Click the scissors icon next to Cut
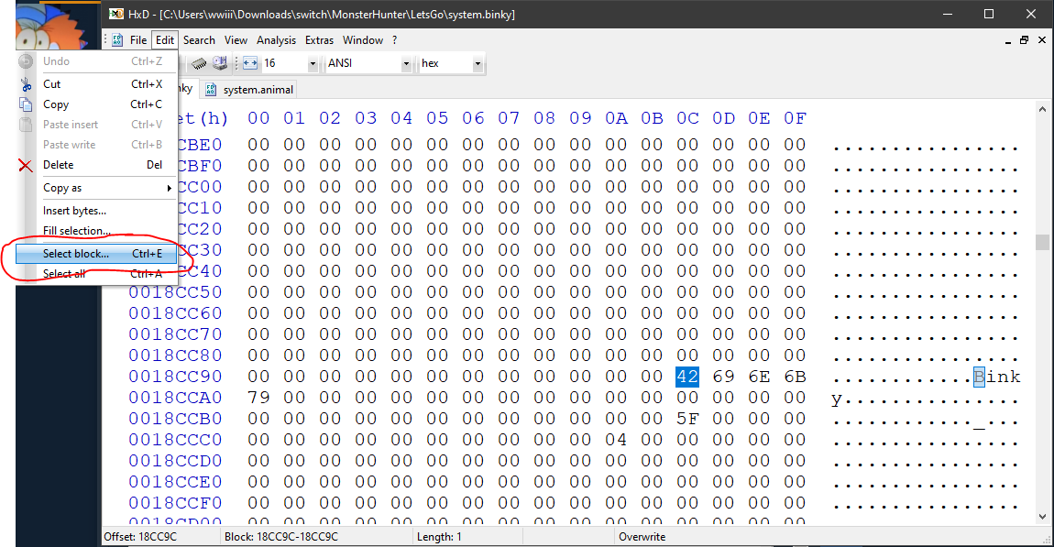1054x547 pixels. (26, 84)
